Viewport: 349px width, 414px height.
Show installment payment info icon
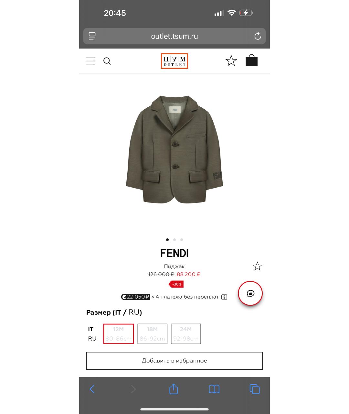coord(224,297)
